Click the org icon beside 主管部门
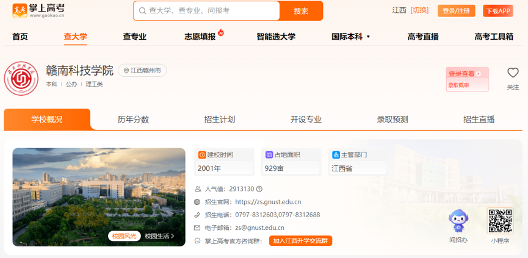 tap(336, 155)
